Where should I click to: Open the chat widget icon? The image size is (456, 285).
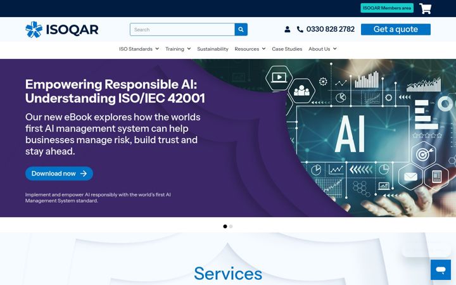(x=441, y=270)
